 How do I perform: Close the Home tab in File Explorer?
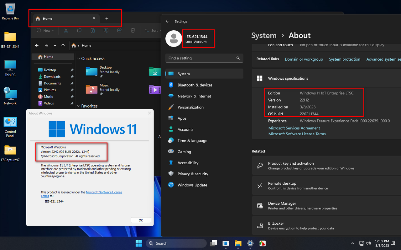tap(94, 18)
